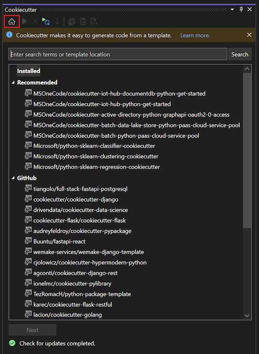The image size is (259, 354).
Task: Open the Learn more link
Action: [195, 35]
